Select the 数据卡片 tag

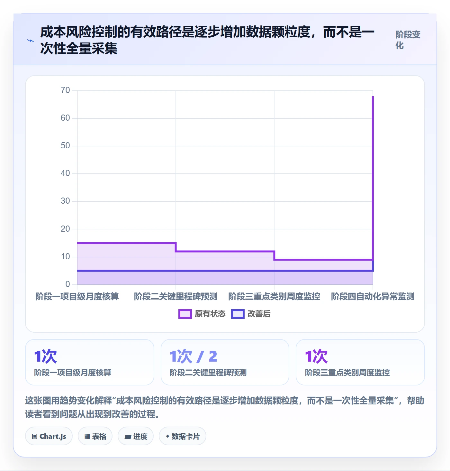click(x=183, y=436)
